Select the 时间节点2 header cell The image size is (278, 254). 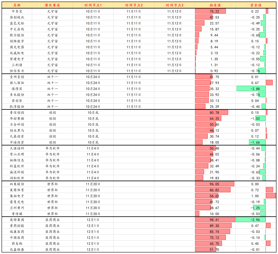click(x=134, y=5)
